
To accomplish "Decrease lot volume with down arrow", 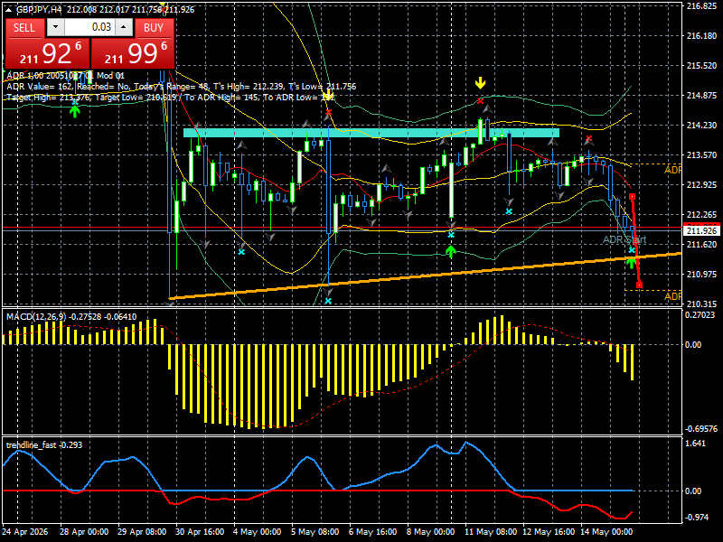I will pos(56,27).
